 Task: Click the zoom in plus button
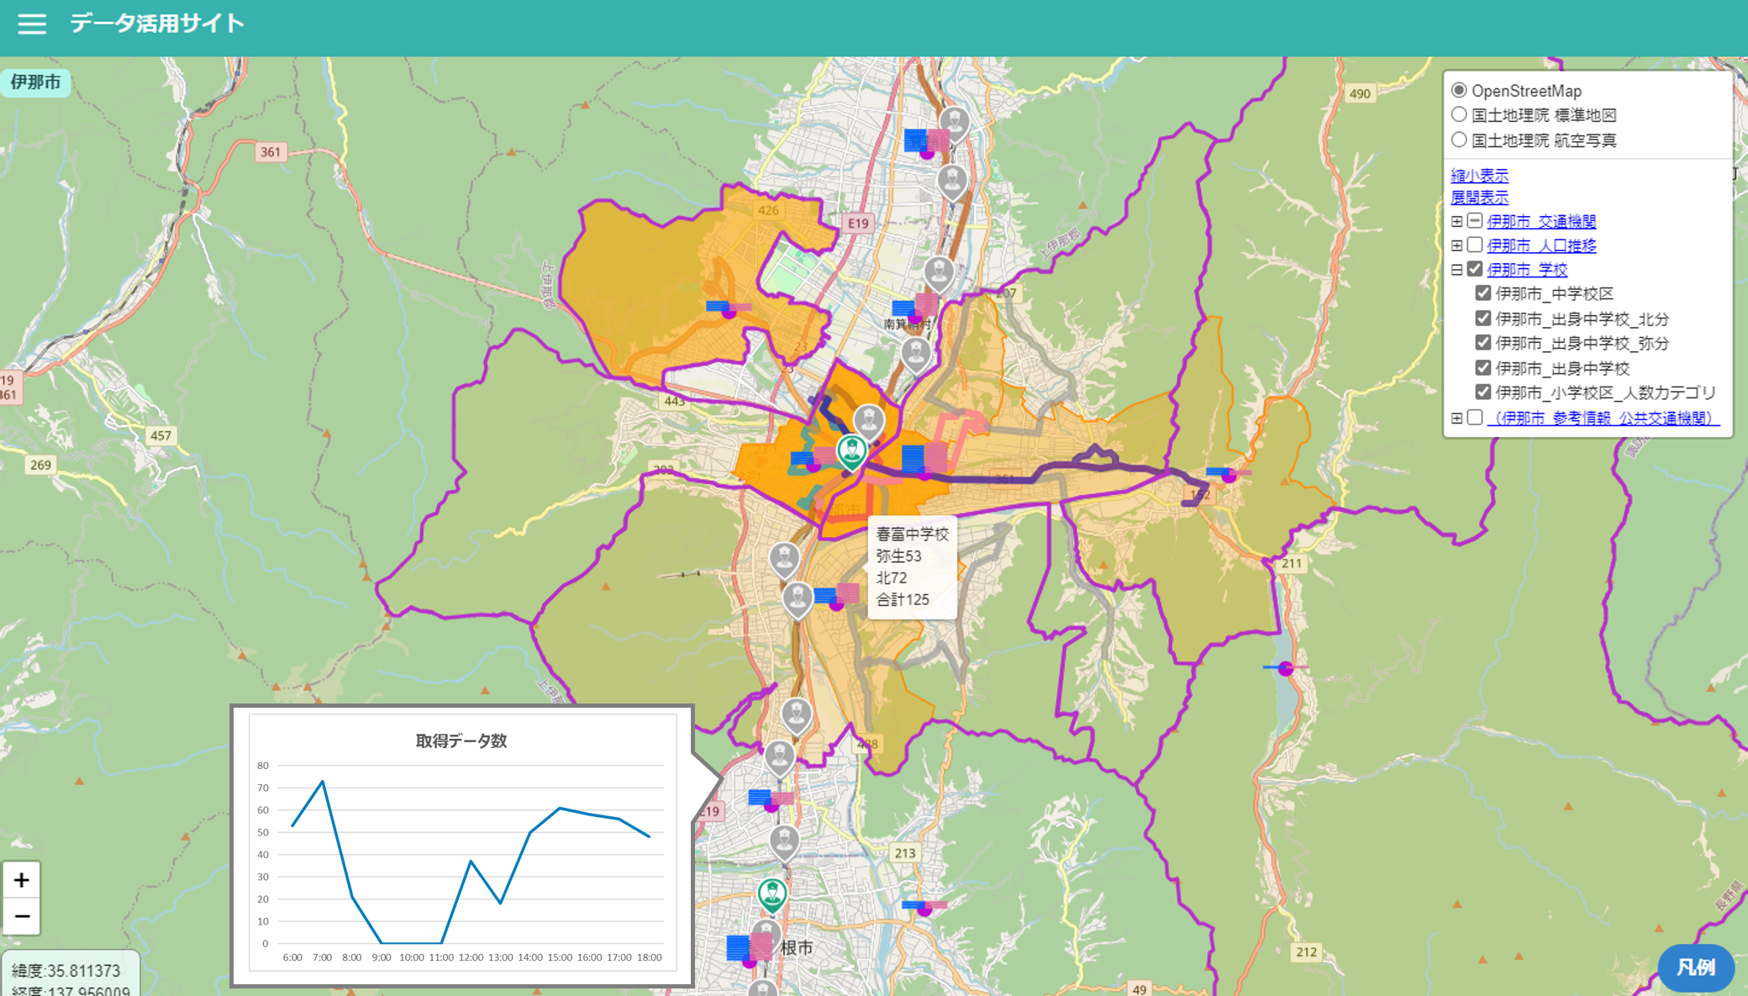tap(22, 880)
